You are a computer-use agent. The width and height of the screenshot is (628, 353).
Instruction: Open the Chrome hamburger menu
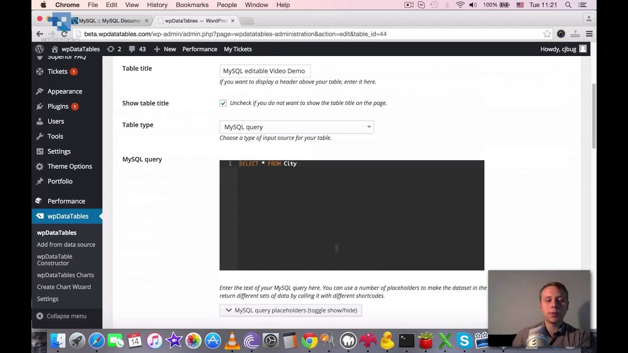pyautogui.click(x=589, y=34)
